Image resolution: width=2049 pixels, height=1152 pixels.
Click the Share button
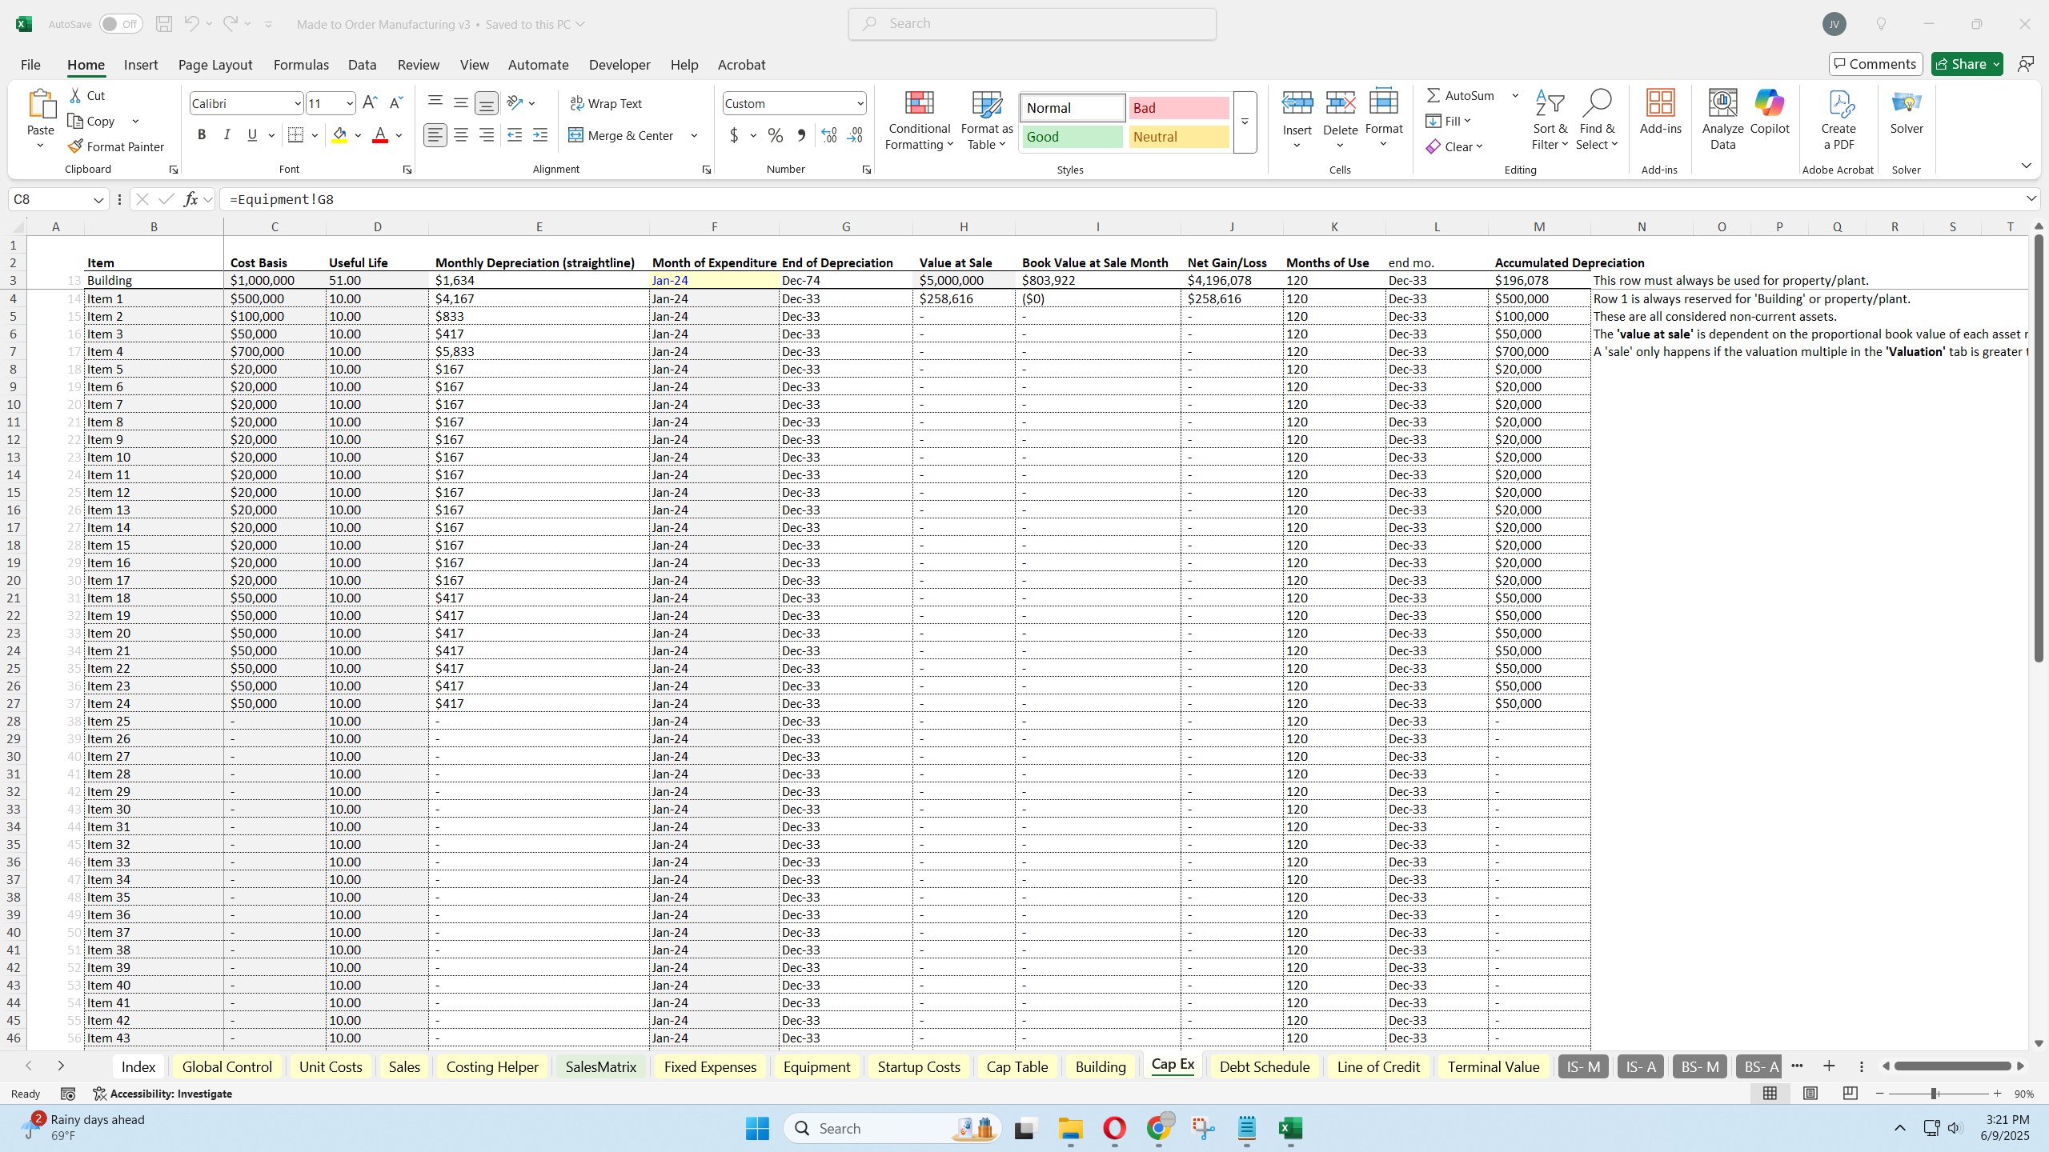click(1966, 63)
